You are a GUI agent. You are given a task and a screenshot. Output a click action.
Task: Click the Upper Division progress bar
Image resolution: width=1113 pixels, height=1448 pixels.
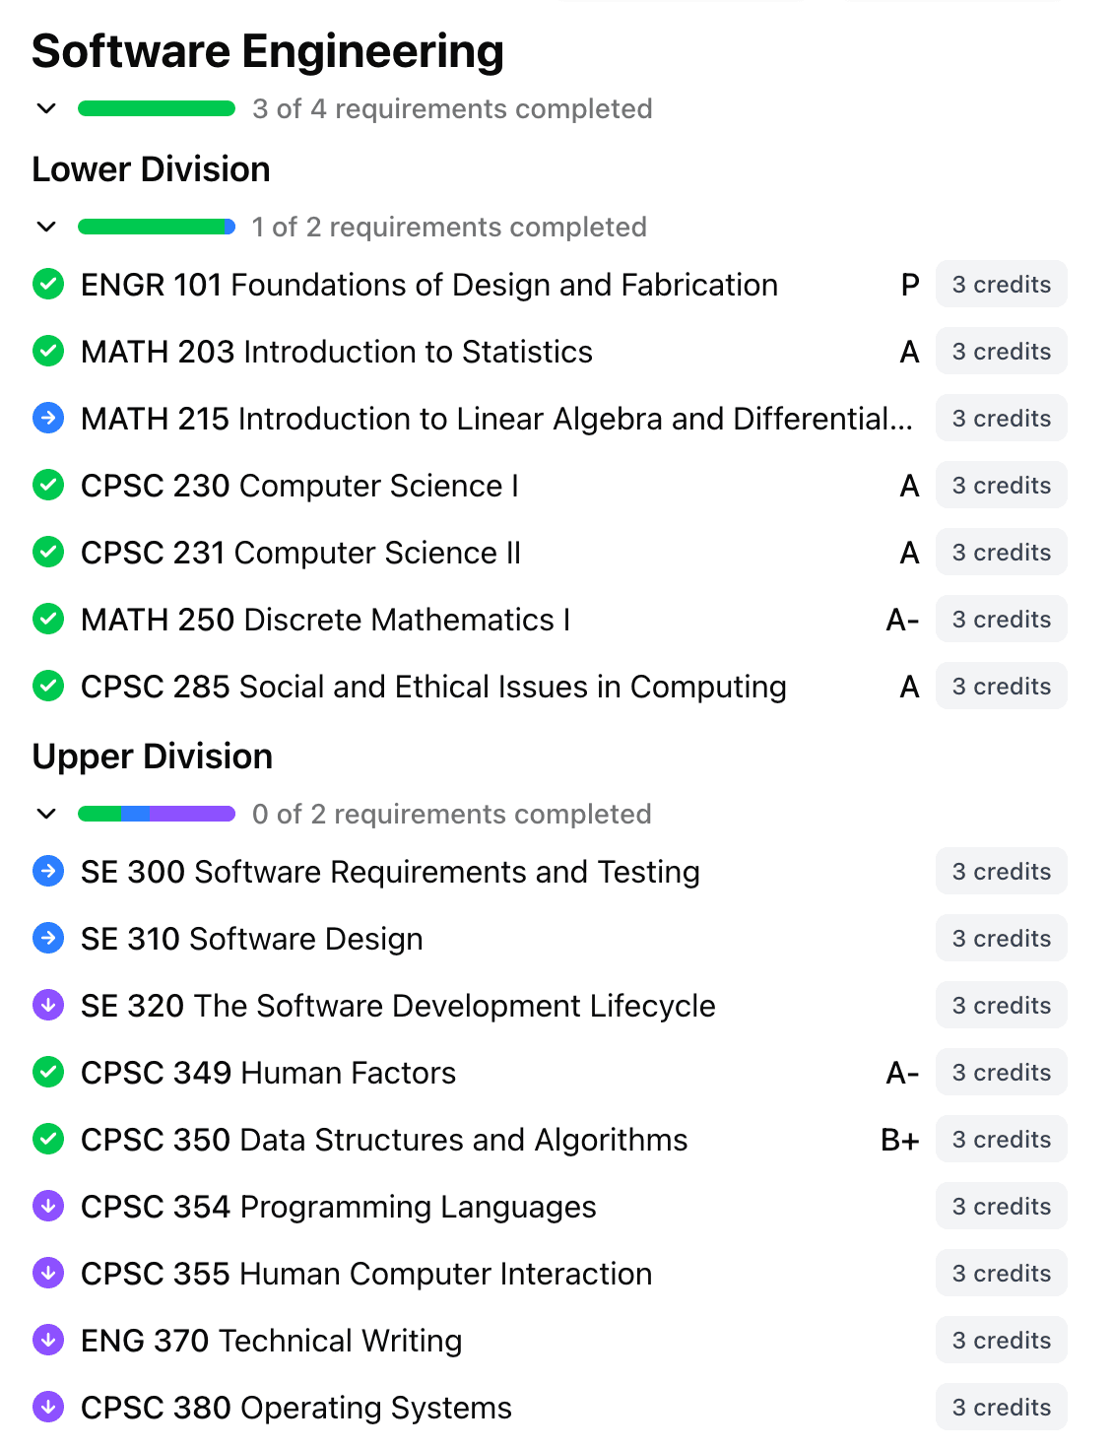point(157,814)
